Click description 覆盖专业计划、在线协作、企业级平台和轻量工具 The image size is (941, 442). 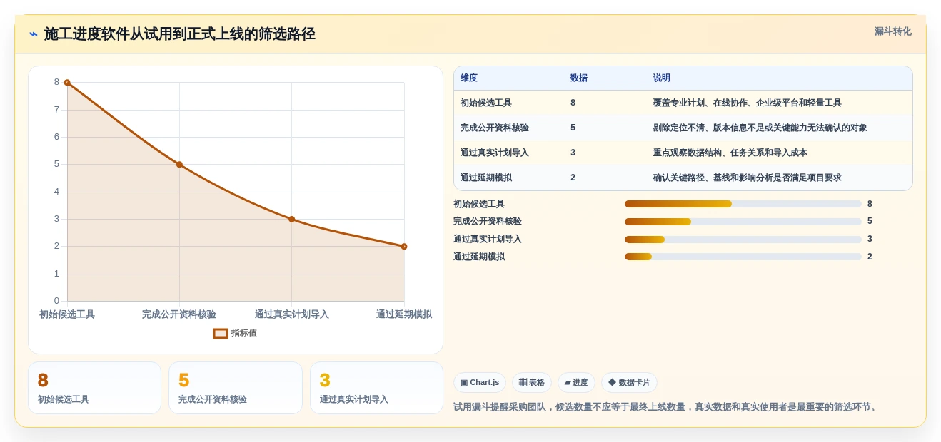click(748, 103)
